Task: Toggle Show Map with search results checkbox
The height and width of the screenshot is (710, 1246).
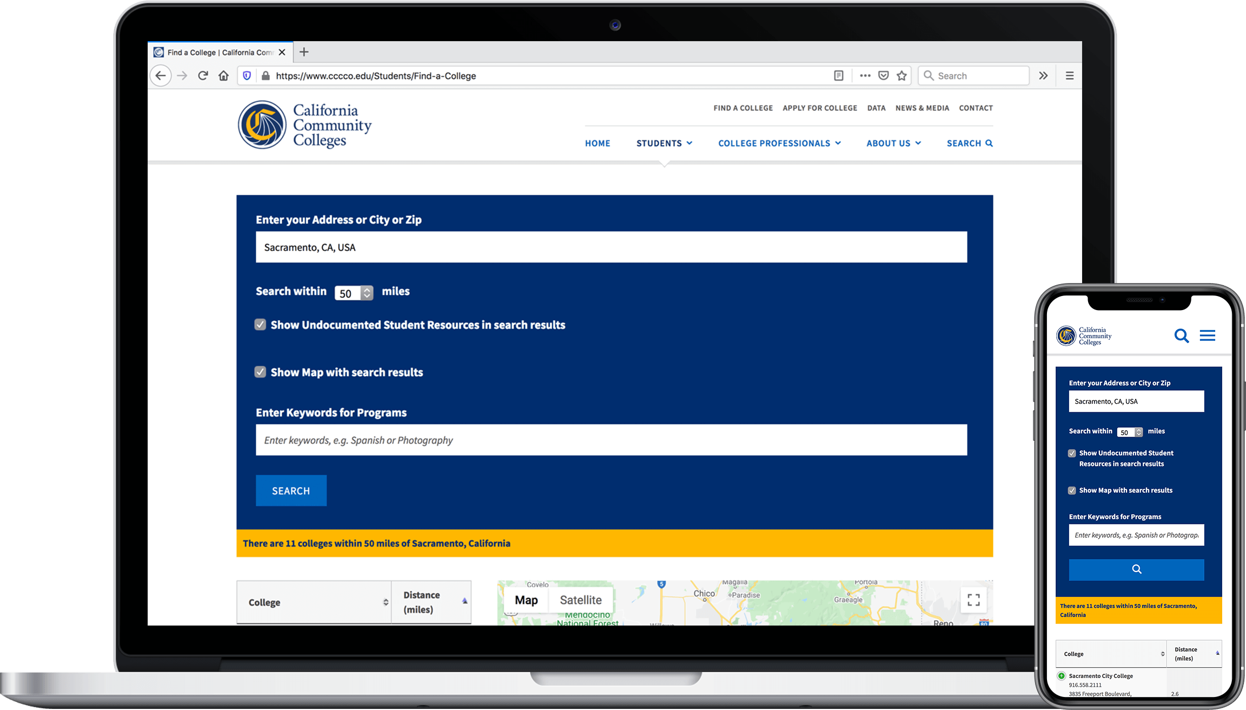Action: point(260,372)
